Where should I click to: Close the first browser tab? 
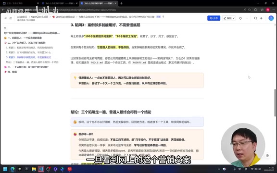pos(38,3)
